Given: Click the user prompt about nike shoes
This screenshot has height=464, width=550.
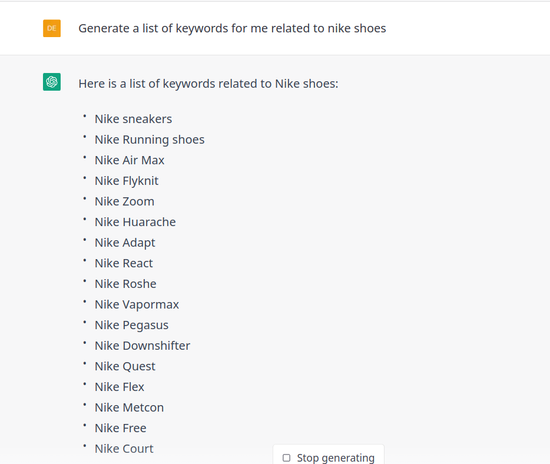Looking at the screenshot, I should [232, 28].
